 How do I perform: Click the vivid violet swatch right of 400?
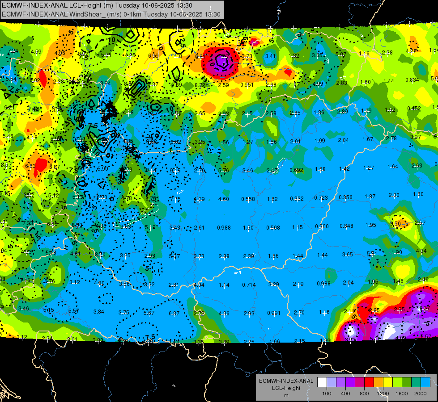(350, 382)
